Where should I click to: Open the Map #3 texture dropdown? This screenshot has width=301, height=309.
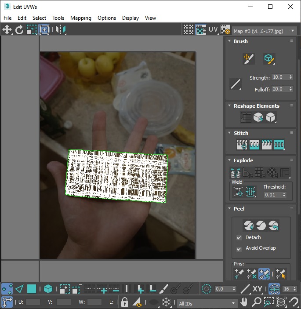click(264, 31)
